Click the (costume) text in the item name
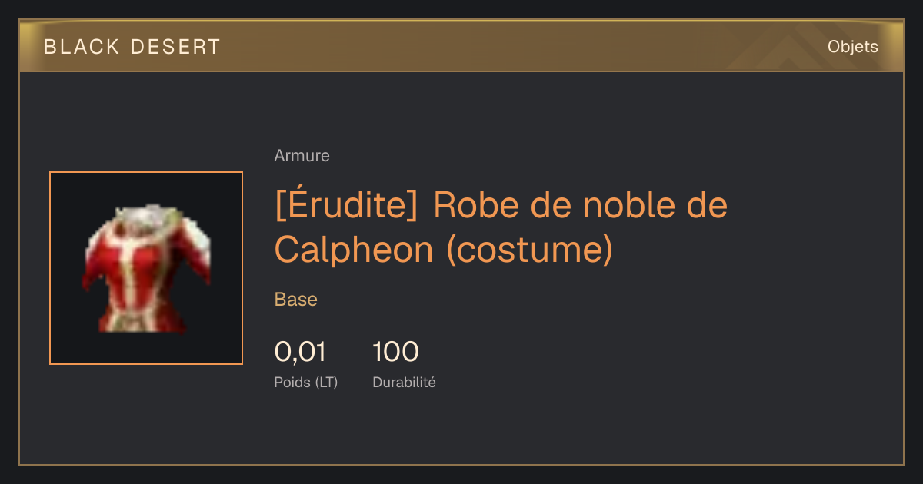 pos(530,250)
